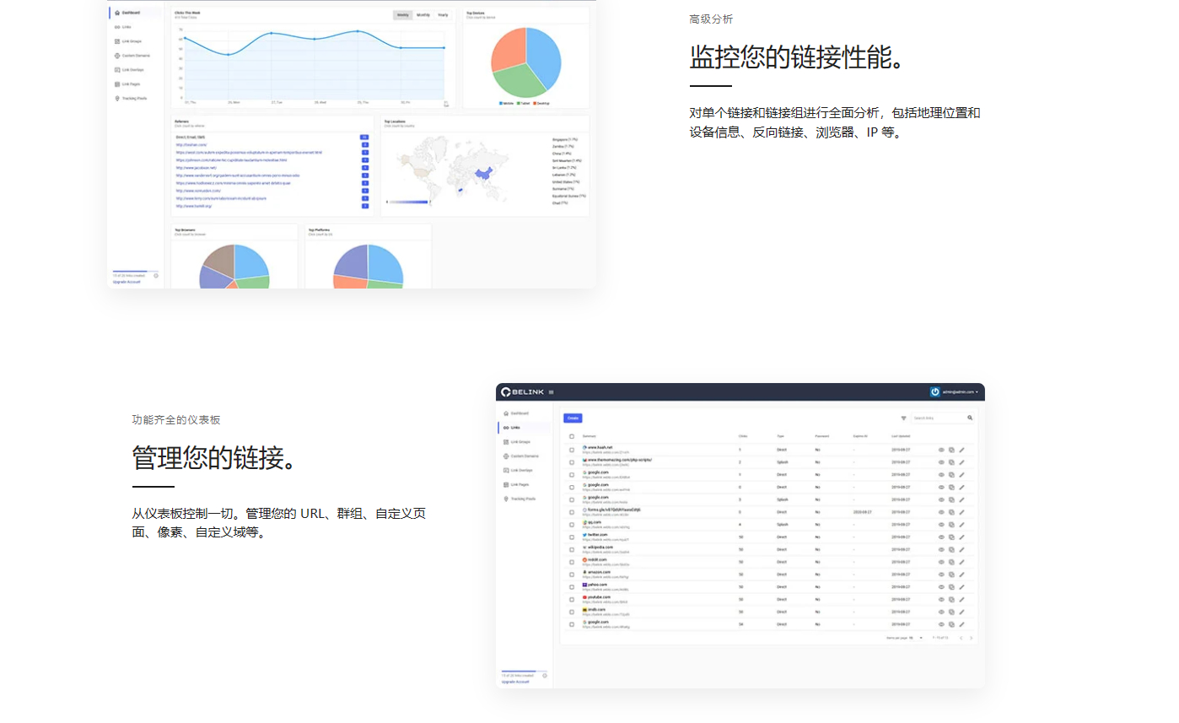
Task: Toggle the eye icon for the youtube.com row
Action: [941, 599]
